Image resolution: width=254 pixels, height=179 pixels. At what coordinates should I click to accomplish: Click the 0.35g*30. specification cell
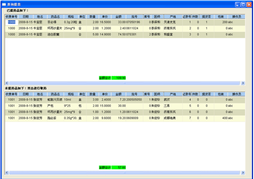[71, 118]
